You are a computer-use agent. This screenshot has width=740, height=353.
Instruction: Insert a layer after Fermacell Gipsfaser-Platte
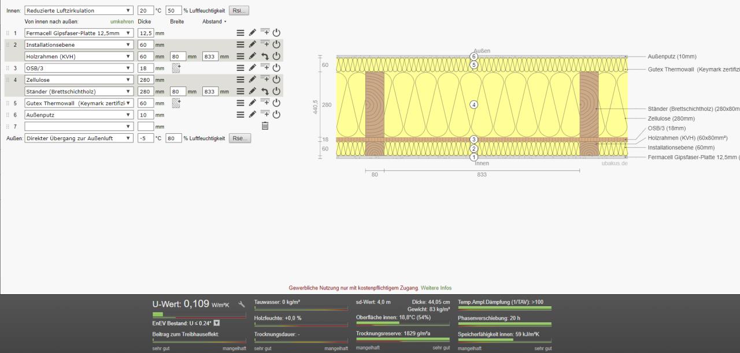pyautogui.click(x=265, y=33)
